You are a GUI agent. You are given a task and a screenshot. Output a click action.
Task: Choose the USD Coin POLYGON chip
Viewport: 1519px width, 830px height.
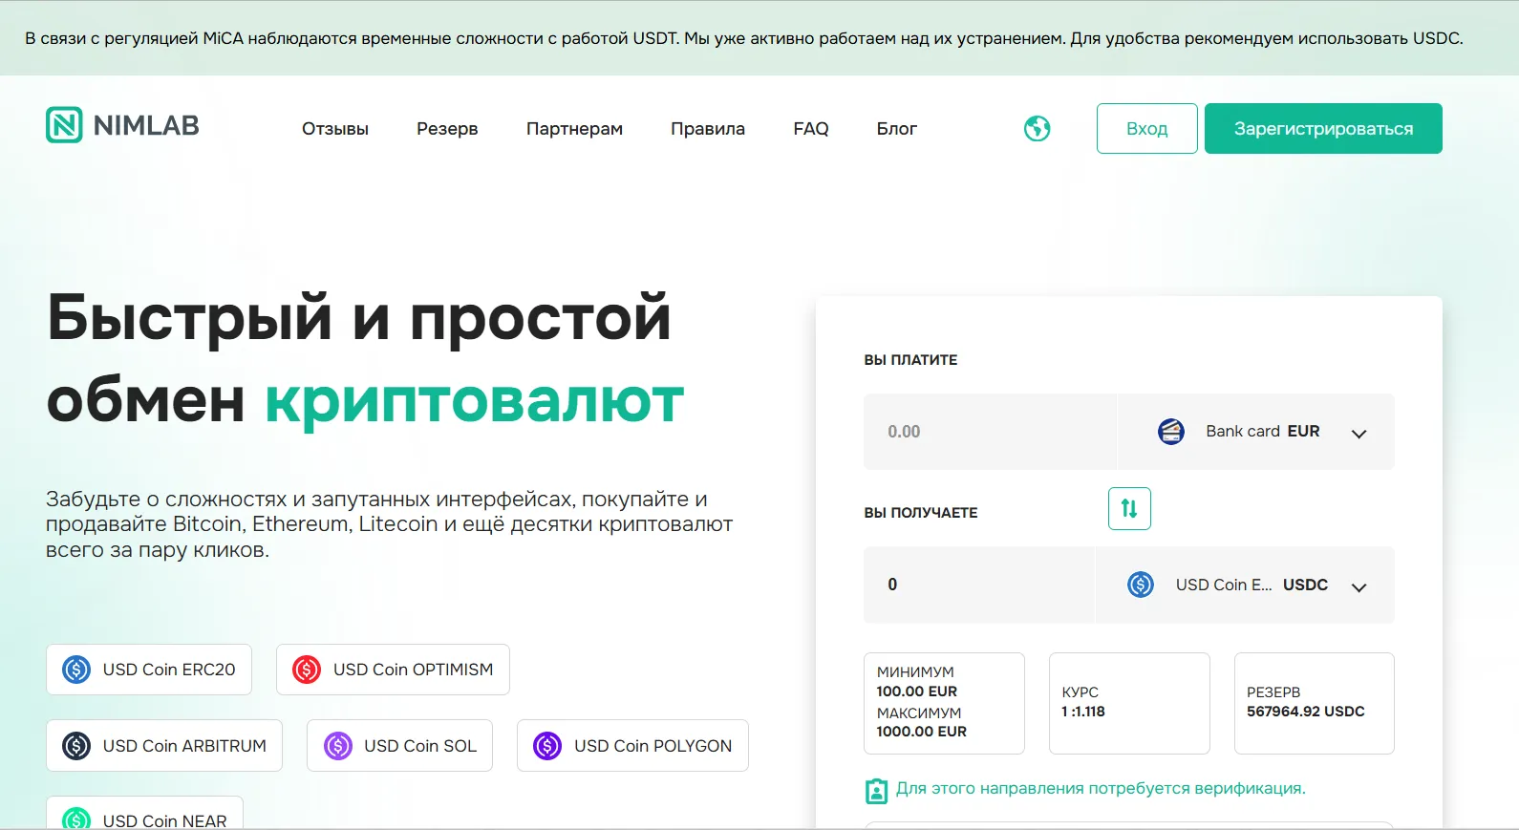632,746
